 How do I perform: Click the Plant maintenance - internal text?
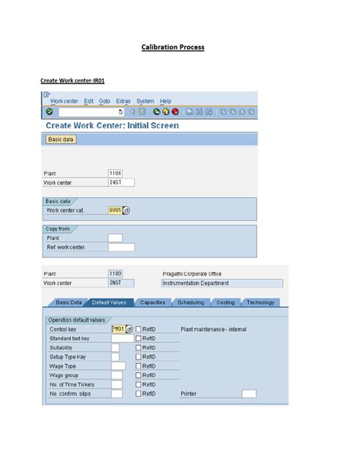(214, 329)
